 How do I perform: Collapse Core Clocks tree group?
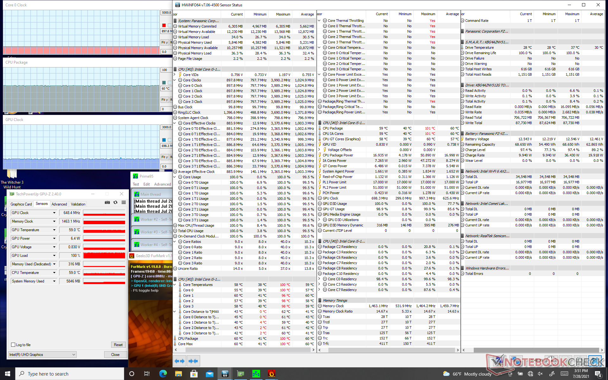click(x=174, y=80)
